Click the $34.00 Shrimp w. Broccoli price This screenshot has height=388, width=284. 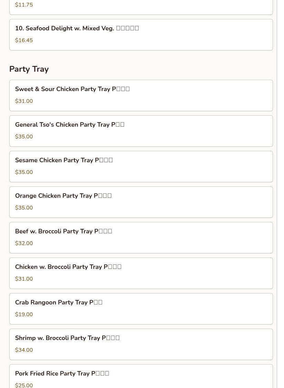point(24,350)
